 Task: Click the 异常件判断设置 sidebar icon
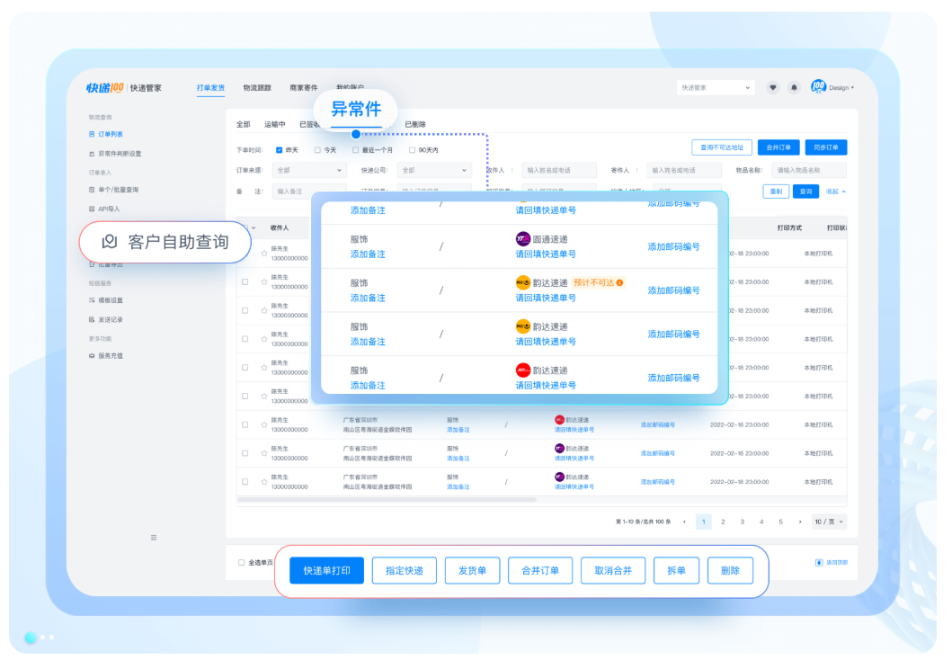tap(92, 154)
